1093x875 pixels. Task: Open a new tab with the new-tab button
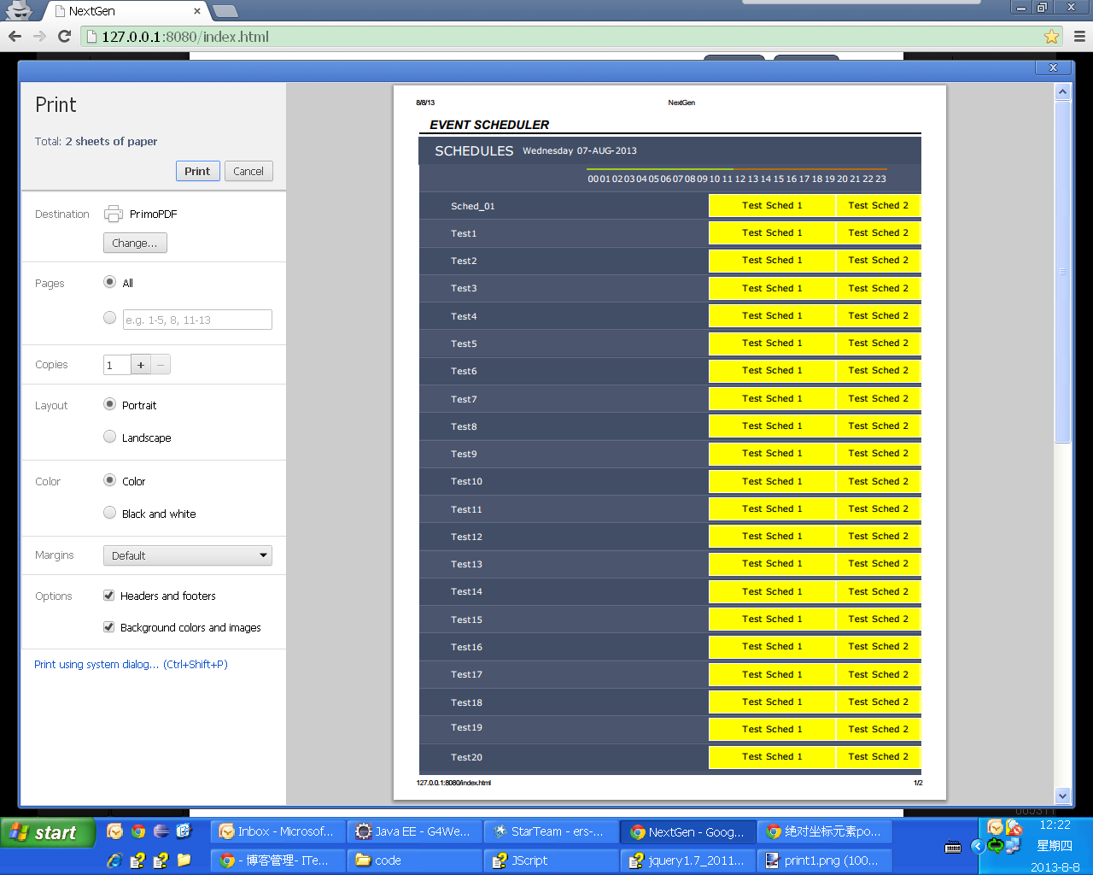coord(225,11)
